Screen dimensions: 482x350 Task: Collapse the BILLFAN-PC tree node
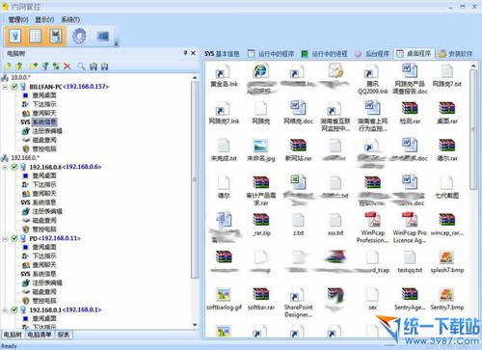click(x=5, y=87)
